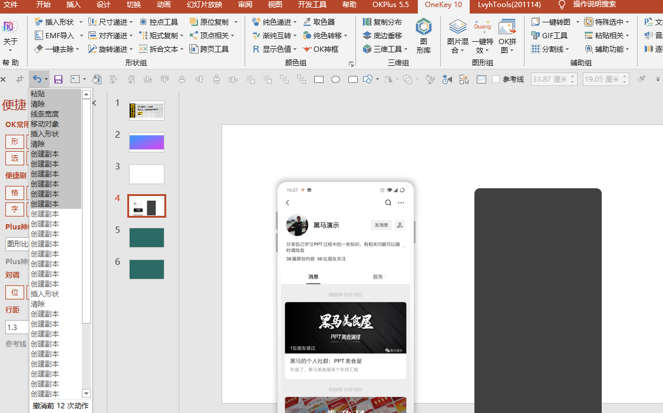Open the LvyhTools(201114) tab
This screenshot has height=413, width=663.
coord(509,5)
